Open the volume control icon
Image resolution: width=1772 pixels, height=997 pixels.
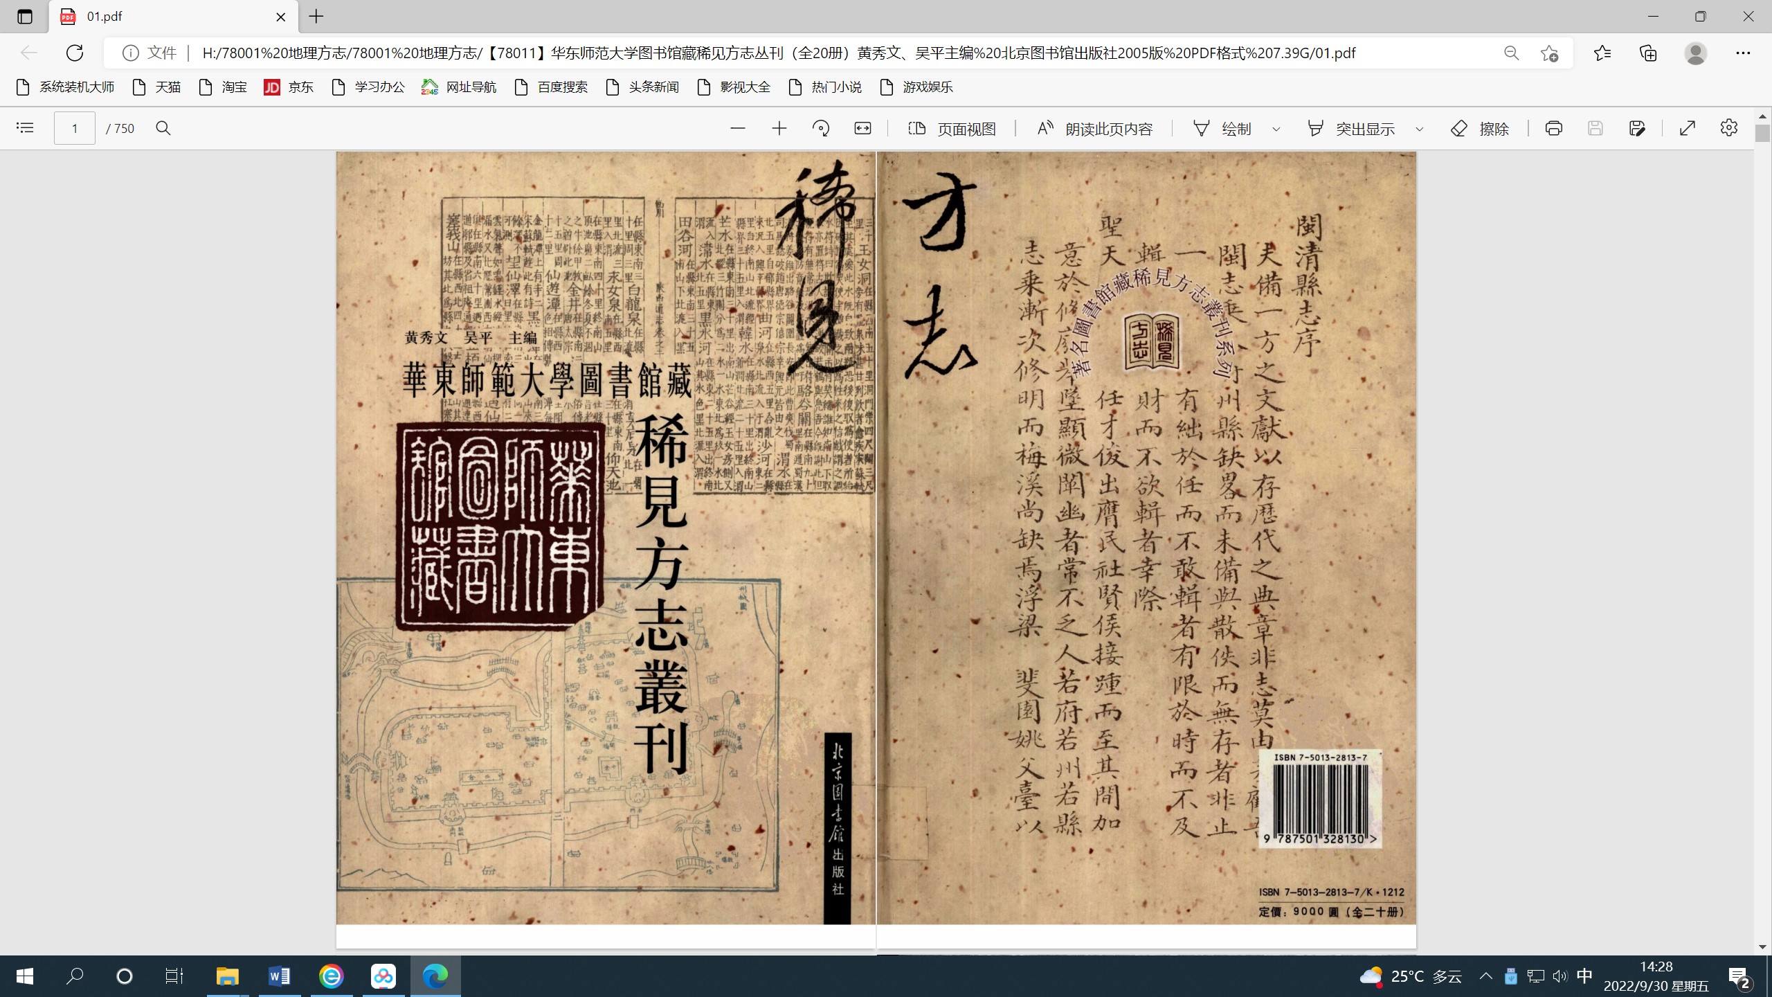1559,976
